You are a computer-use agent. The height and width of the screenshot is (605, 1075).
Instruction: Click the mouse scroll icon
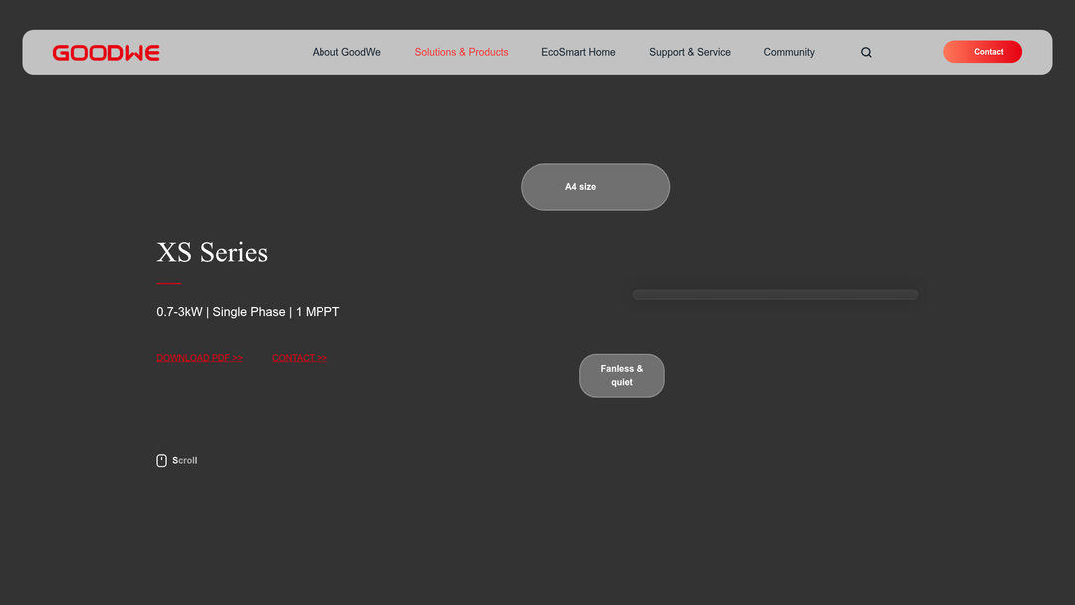coord(162,461)
